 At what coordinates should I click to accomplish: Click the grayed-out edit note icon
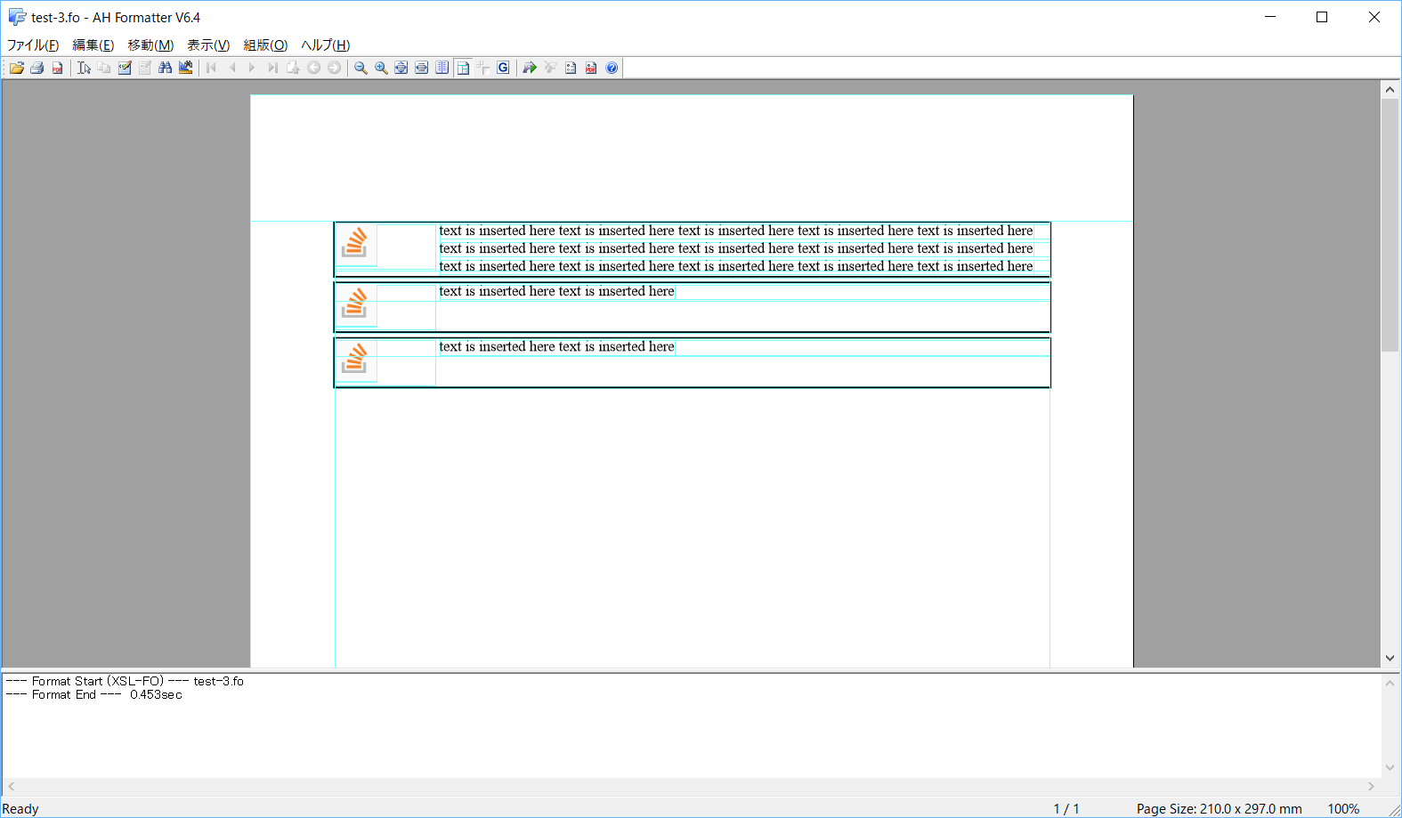point(145,68)
